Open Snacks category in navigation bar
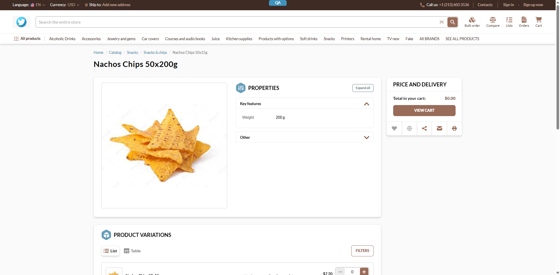 (329, 39)
